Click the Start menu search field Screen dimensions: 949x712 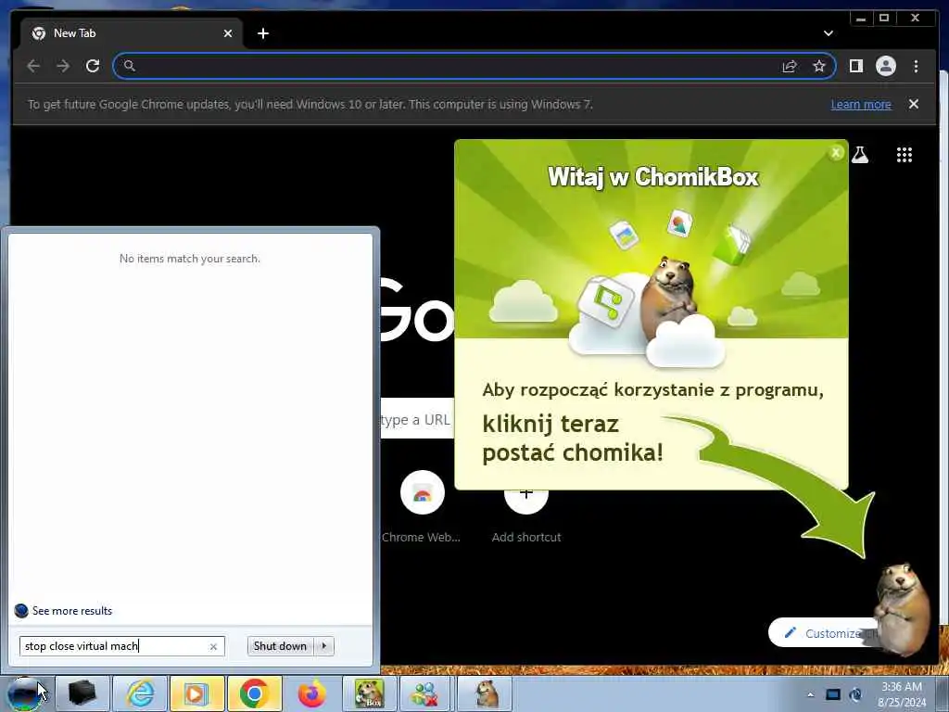click(121, 646)
